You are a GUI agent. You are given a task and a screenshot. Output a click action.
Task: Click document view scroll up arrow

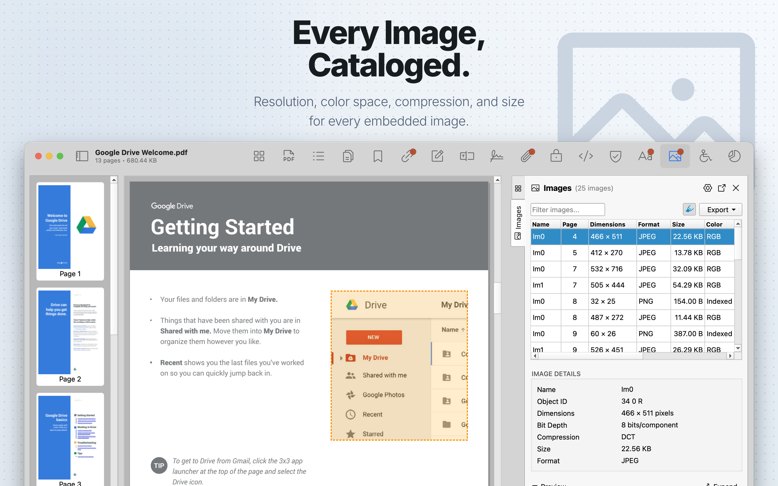coord(497,180)
